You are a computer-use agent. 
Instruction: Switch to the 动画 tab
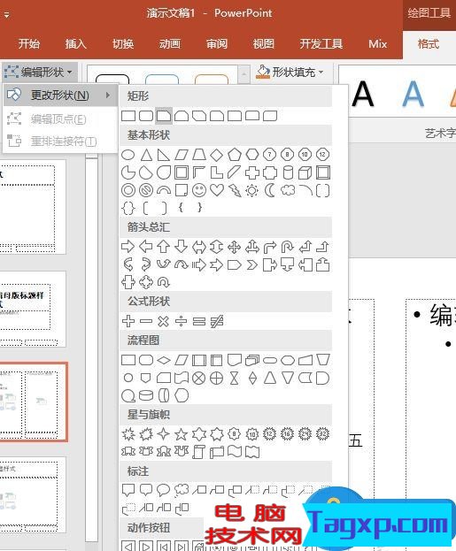click(170, 44)
